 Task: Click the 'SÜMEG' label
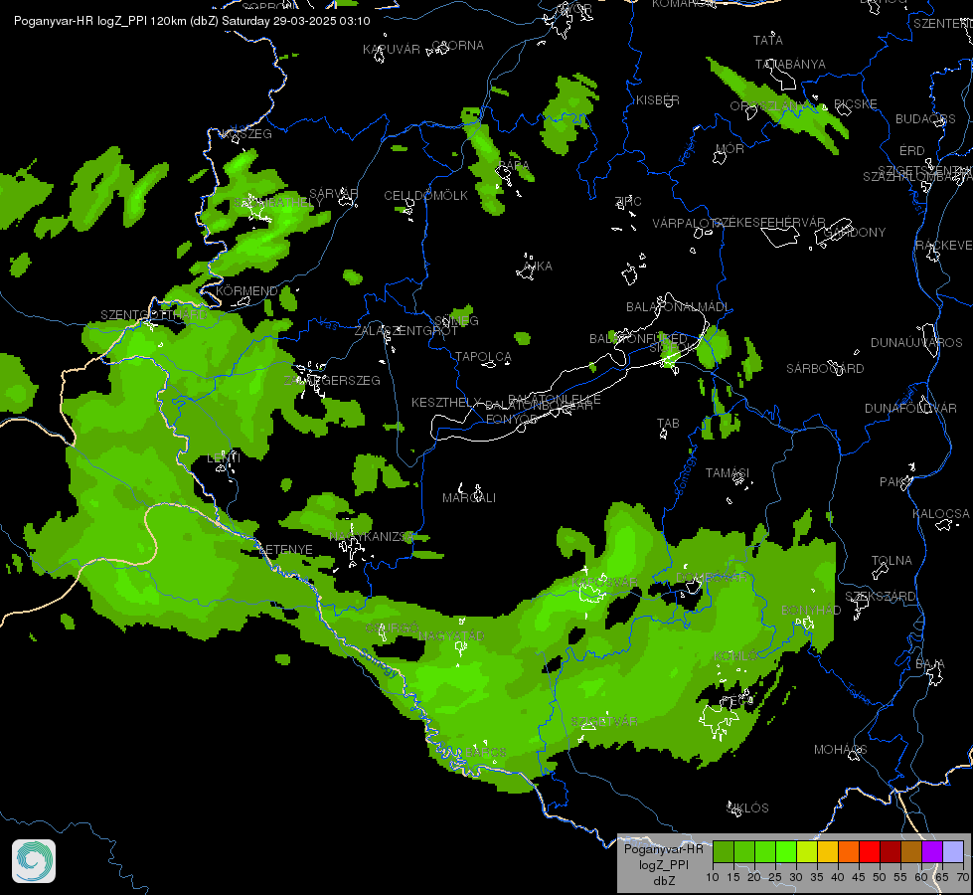(456, 321)
